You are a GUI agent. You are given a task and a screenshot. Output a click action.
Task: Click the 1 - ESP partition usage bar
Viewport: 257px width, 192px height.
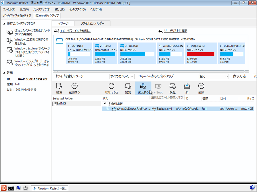coord(79,54)
